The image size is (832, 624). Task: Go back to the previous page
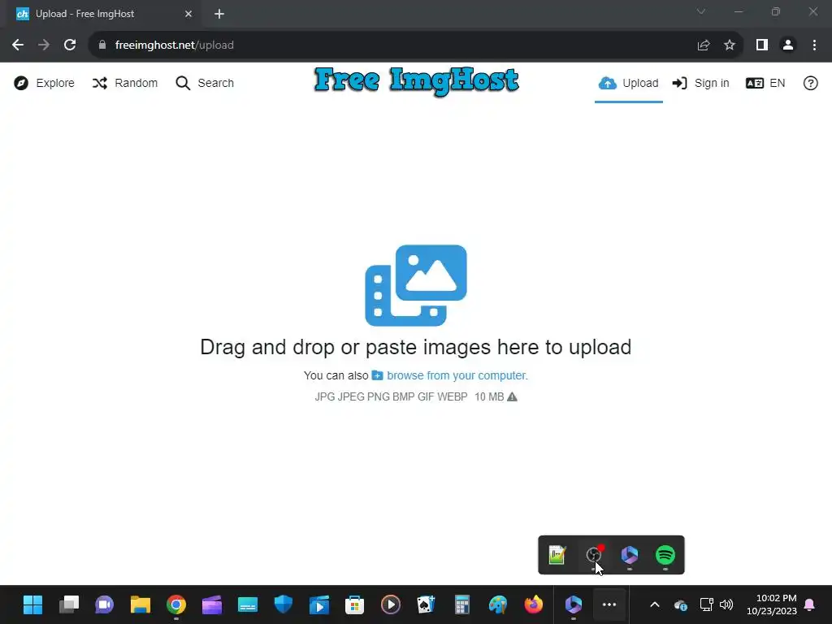18,45
